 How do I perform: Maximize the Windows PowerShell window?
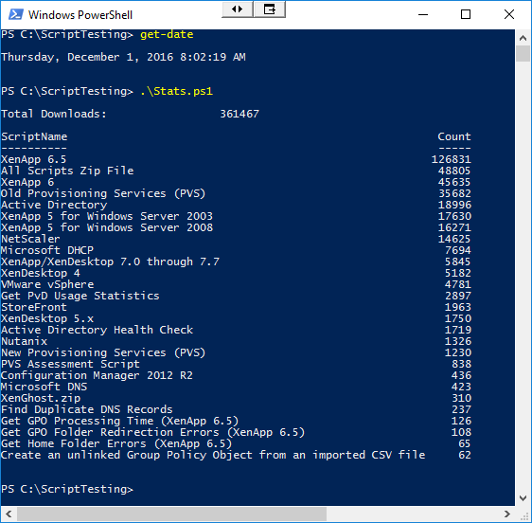466,14
